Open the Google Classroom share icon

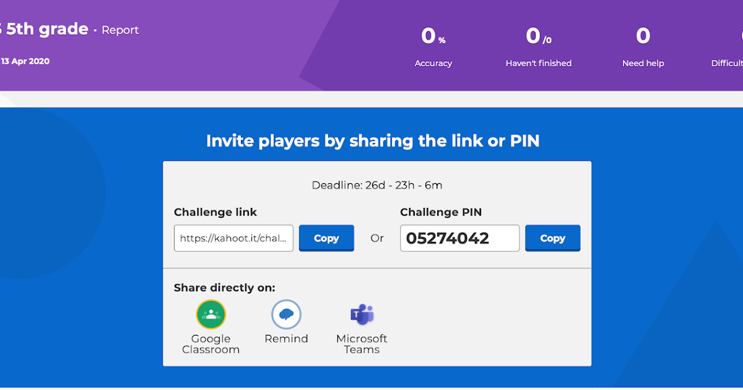[211, 314]
